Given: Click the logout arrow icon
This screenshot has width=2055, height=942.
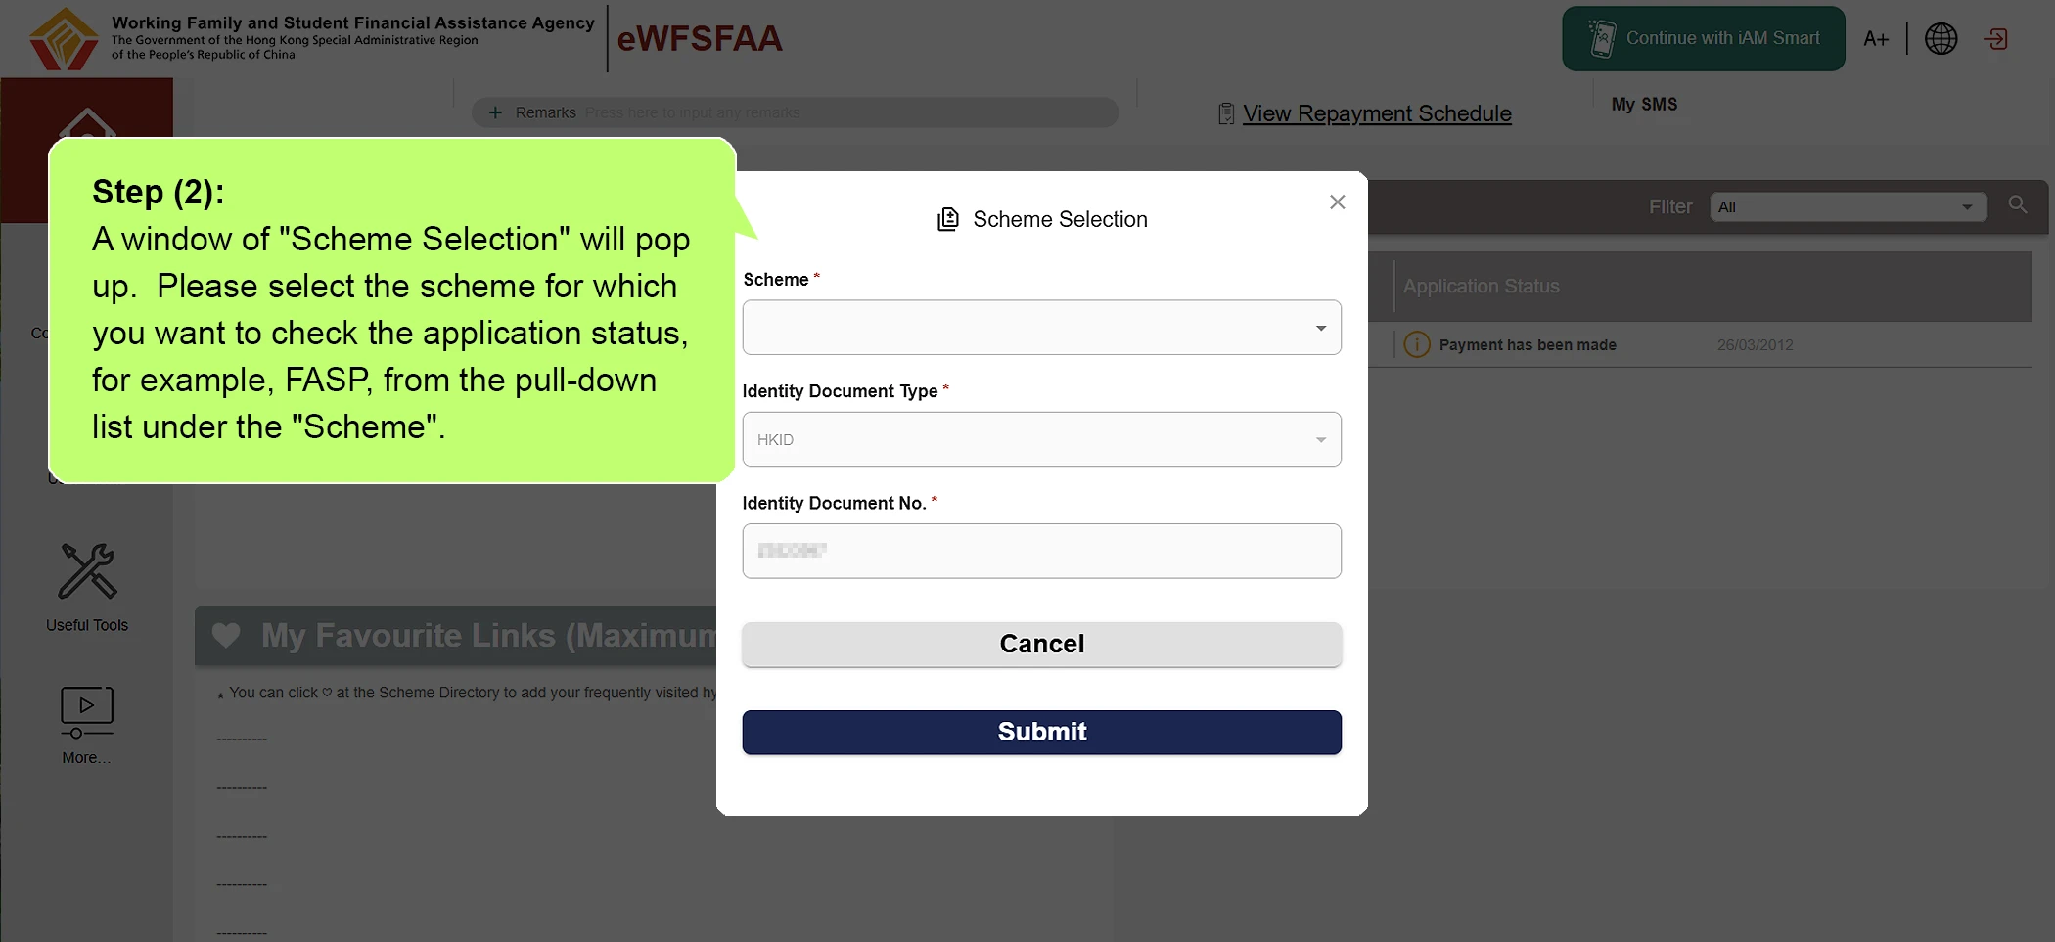Looking at the screenshot, I should point(1995,39).
